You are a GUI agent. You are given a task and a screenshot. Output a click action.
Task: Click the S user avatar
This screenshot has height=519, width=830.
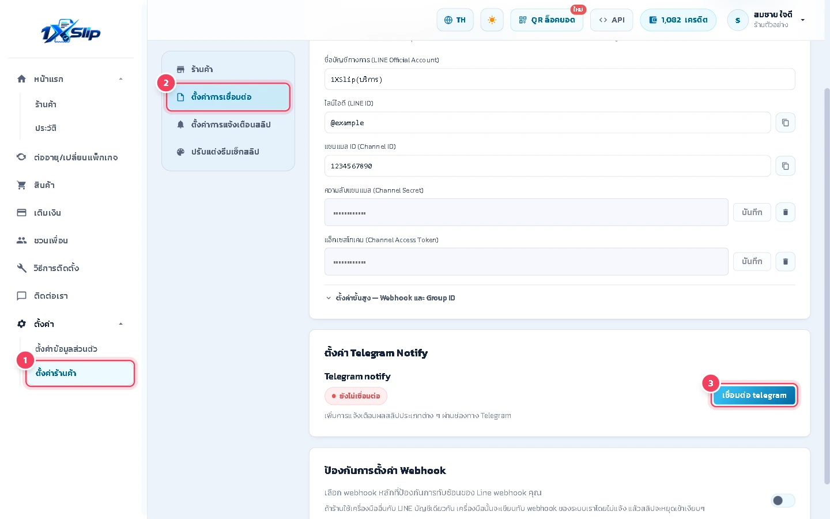click(738, 20)
